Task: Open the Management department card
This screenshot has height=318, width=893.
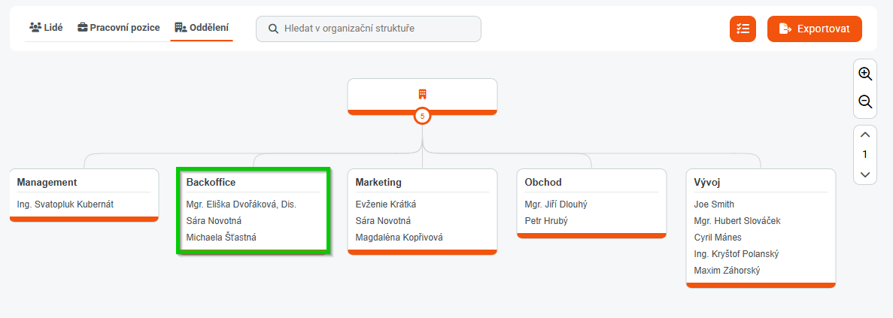Action: (x=47, y=182)
